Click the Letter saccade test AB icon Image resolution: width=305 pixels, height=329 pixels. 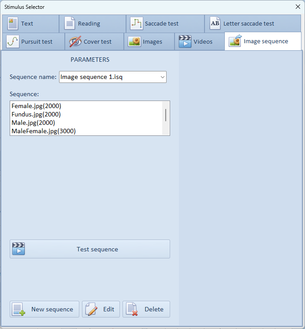pos(215,24)
